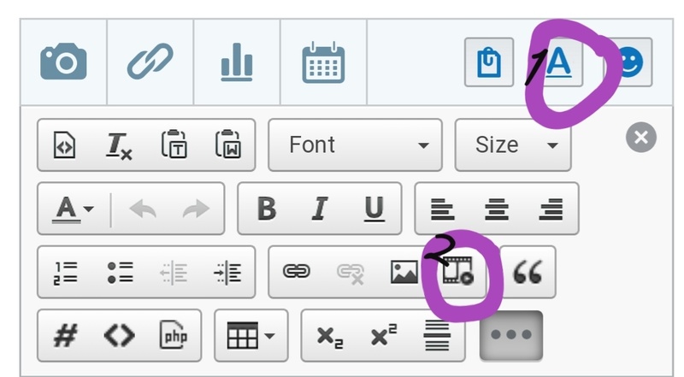Toggle the text formatting toolbar button
The height and width of the screenshot is (377, 684).
(557, 63)
